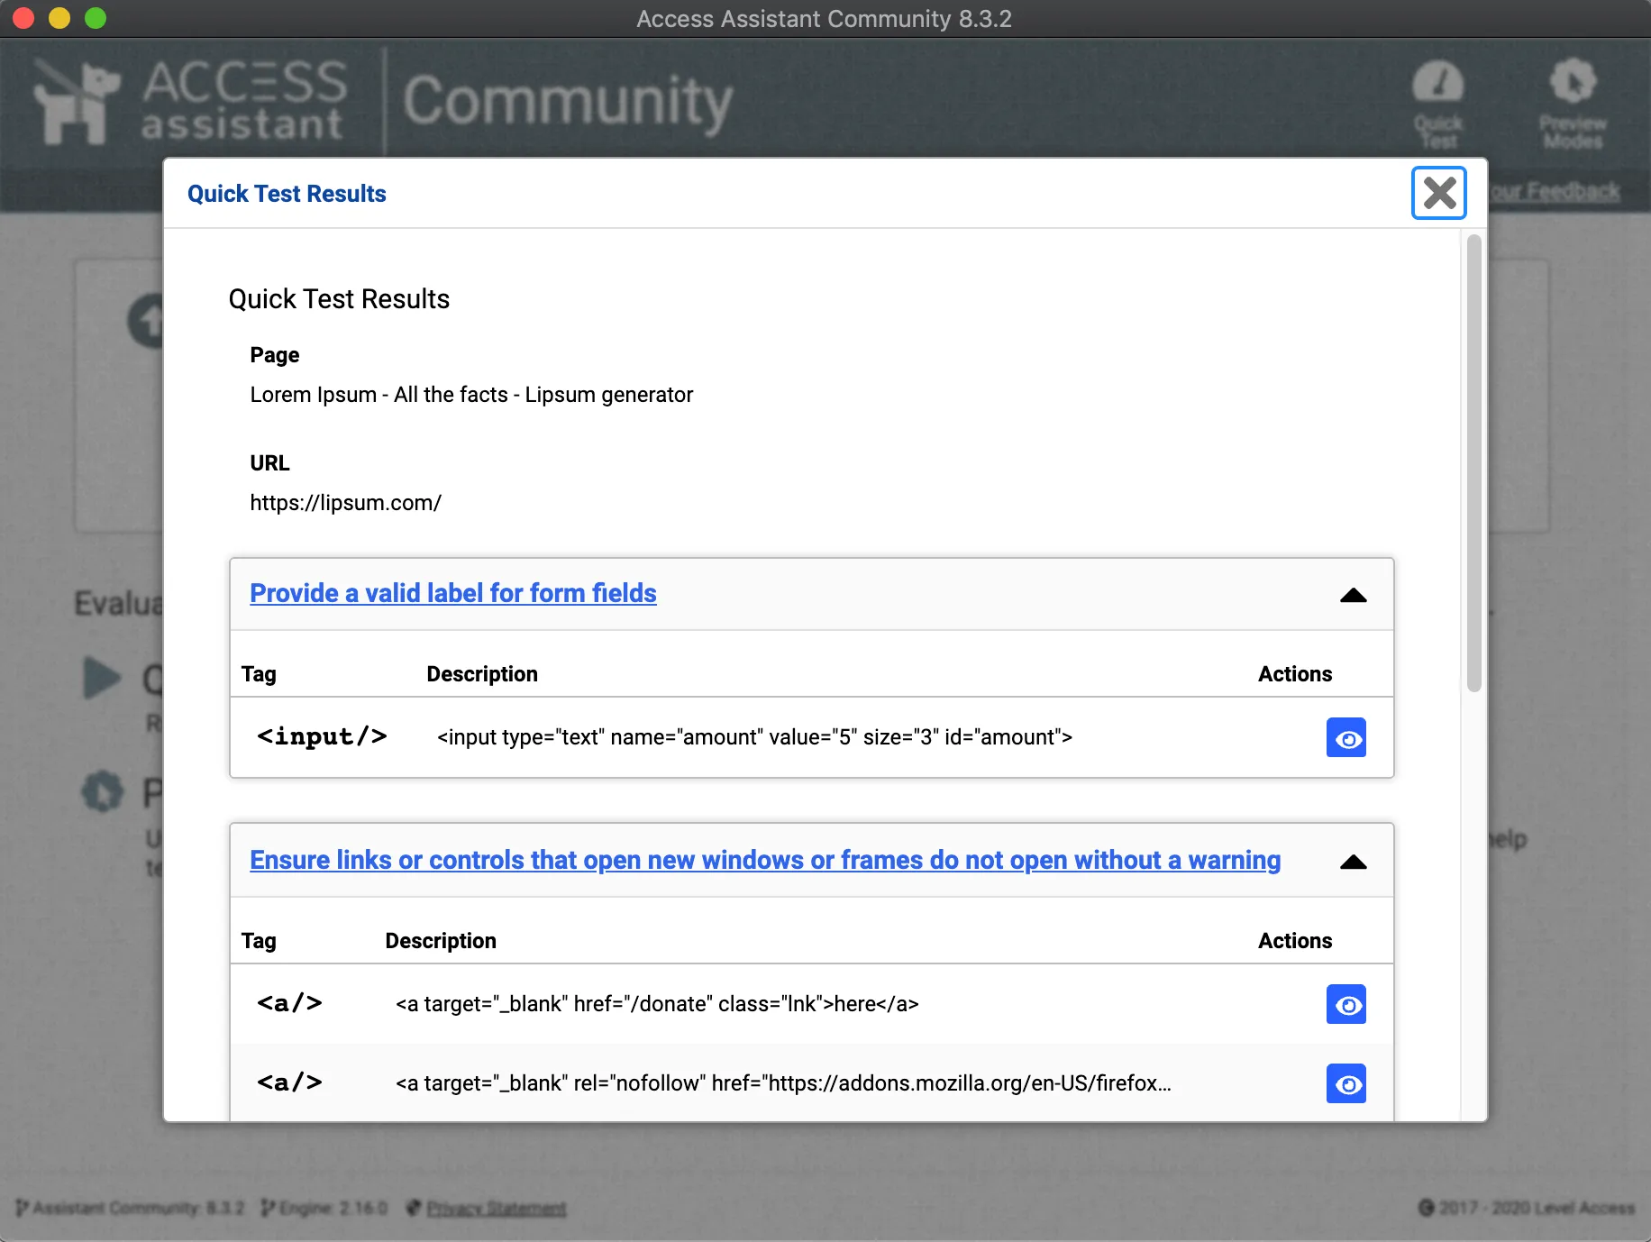Close the Quick Test Results dialog

pyautogui.click(x=1438, y=193)
